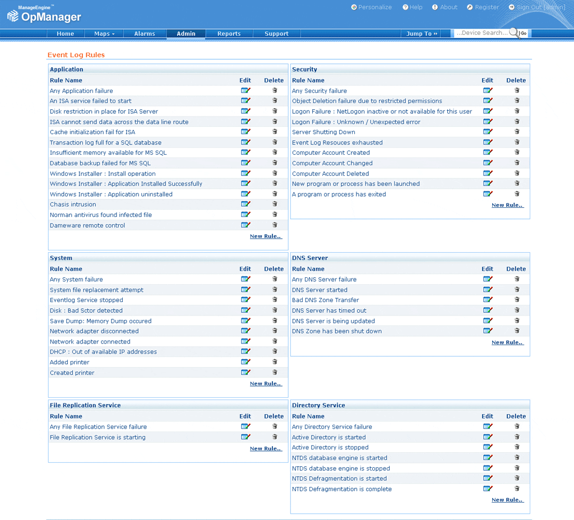Screen dimensions: 574x520
Task: Open the Transaction log full for a SQL database rule
Action: 105,142
